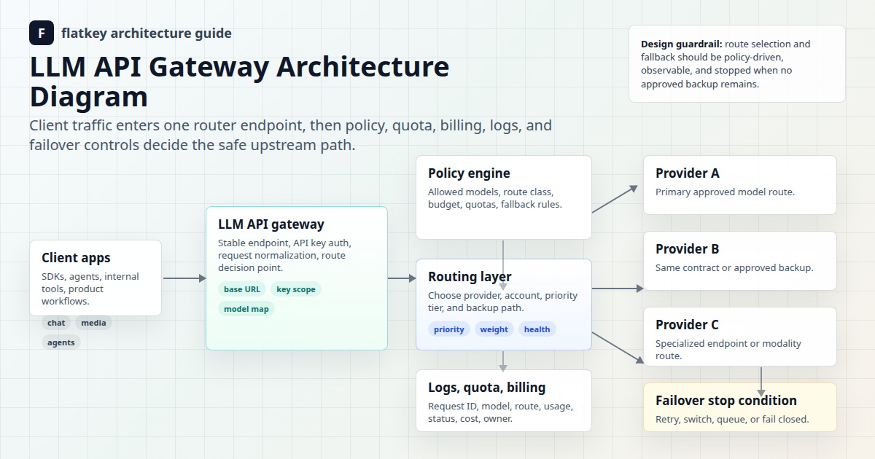Select the LLM API Gateway Architecture Diagram title
Viewport: 875px width, 459px height.
tap(239, 82)
